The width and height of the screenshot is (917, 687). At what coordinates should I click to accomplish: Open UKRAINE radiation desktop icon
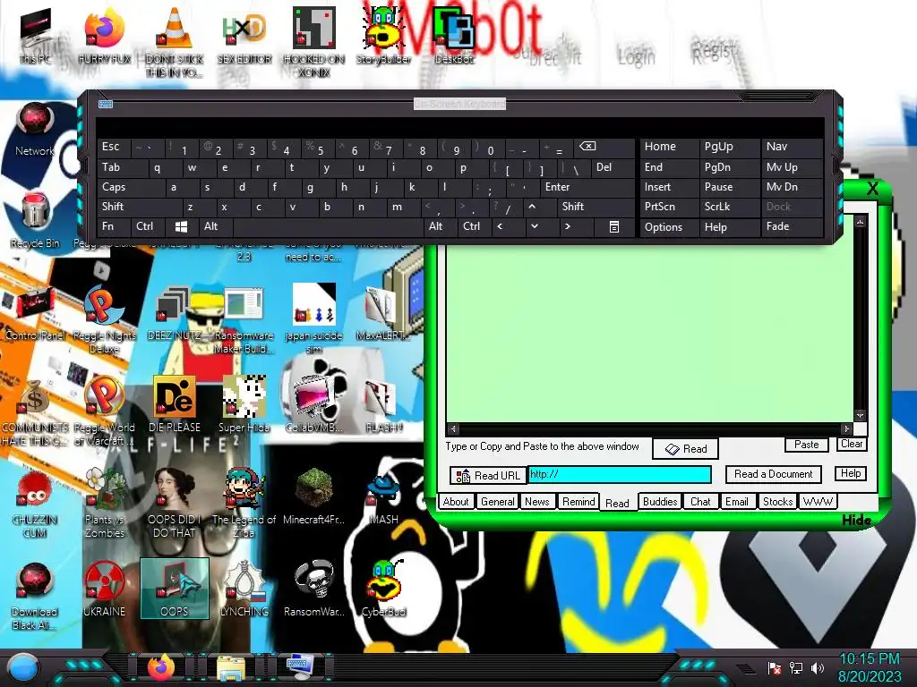pos(105,589)
